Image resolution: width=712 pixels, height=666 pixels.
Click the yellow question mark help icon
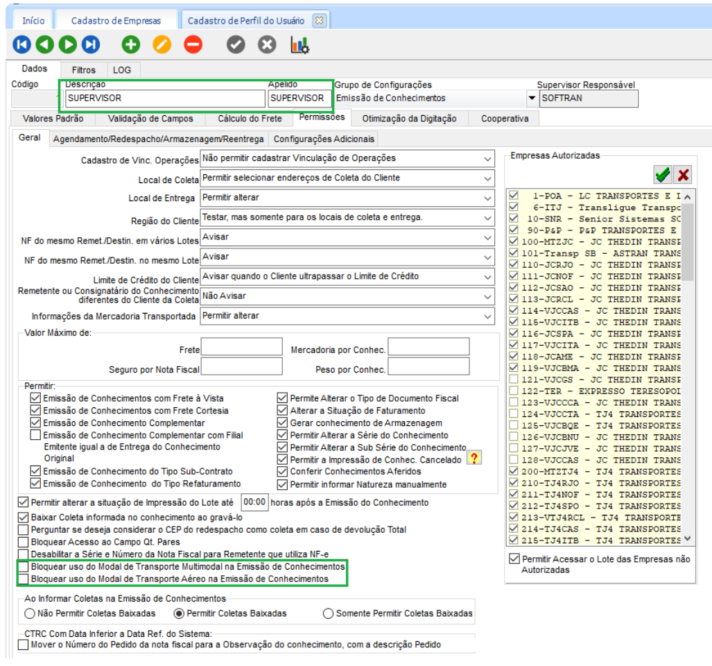tap(474, 458)
